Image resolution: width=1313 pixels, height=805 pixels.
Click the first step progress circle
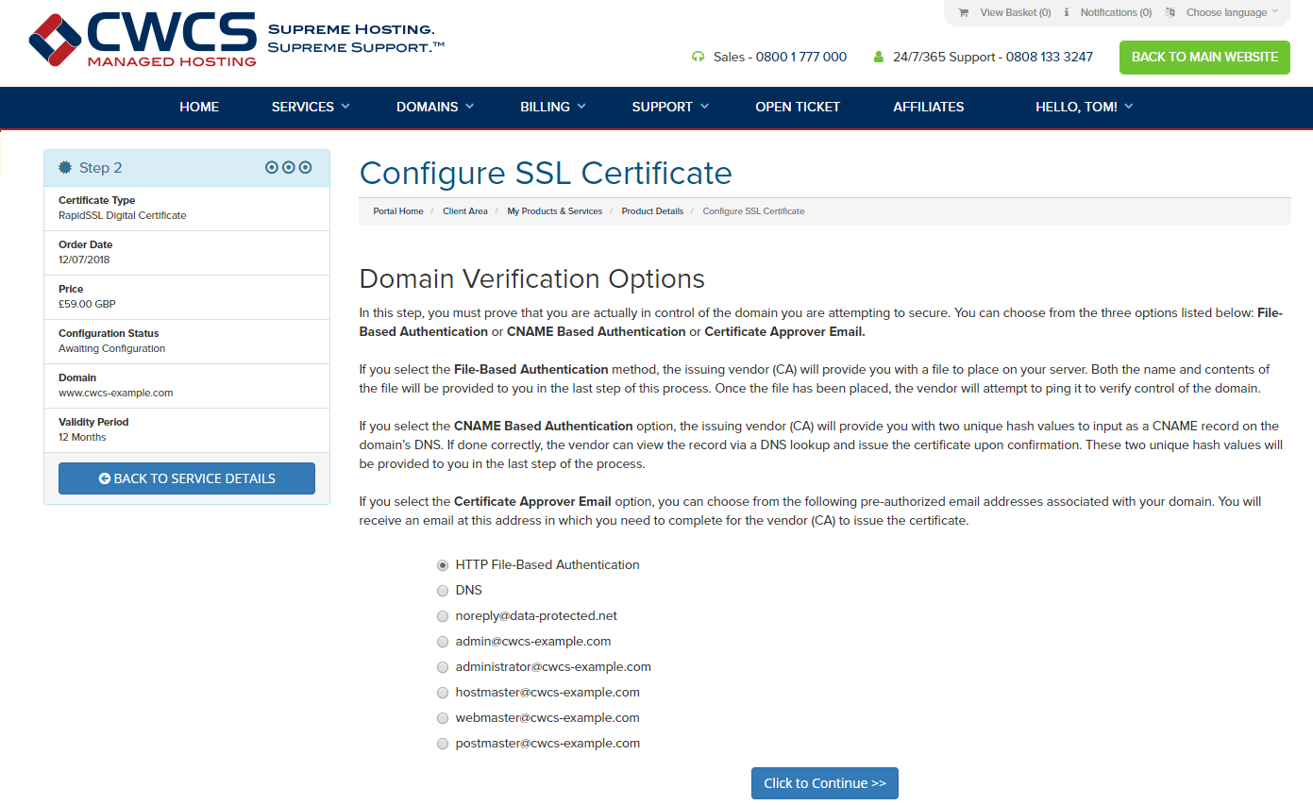tap(272, 168)
